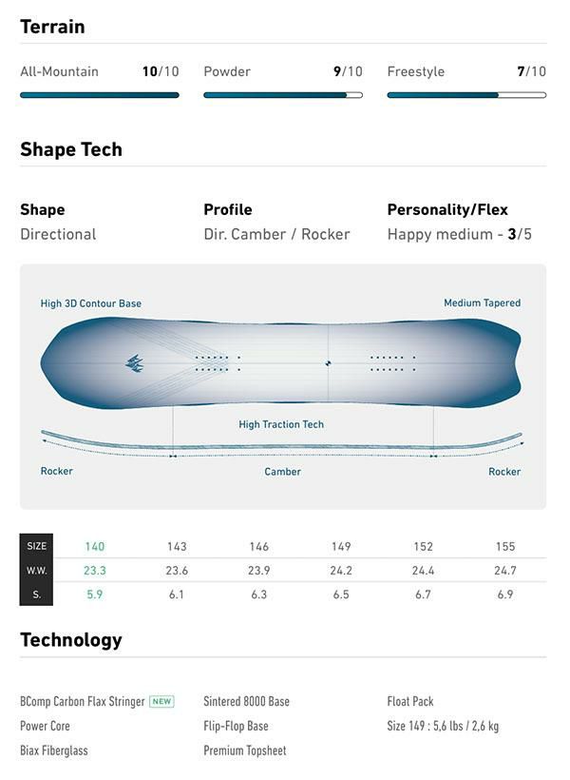The image size is (570, 780).
Task: Click the Jones logo on the snowboard
Action: (x=134, y=362)
